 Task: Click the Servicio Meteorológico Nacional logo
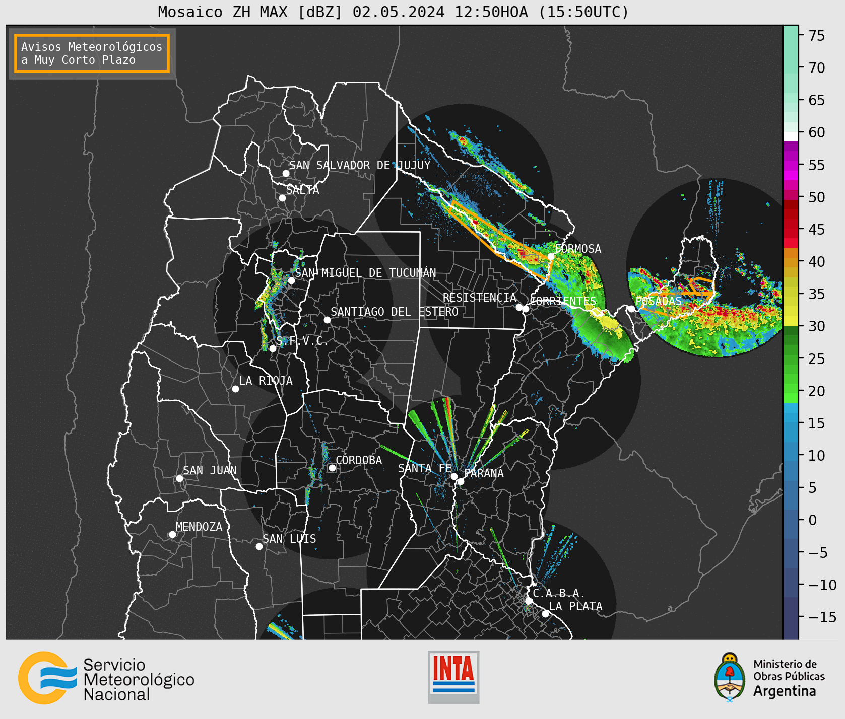click(x=106, y=678)
